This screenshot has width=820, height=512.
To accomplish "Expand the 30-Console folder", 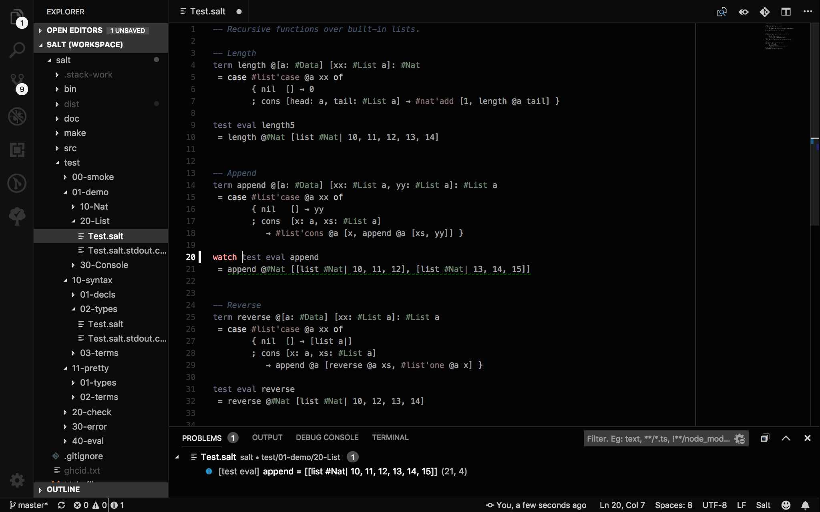I will (x=104, y=265).
